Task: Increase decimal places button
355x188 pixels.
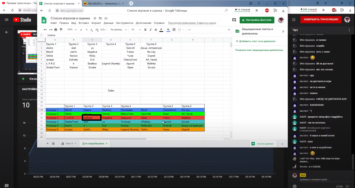Action: (97, 30)
